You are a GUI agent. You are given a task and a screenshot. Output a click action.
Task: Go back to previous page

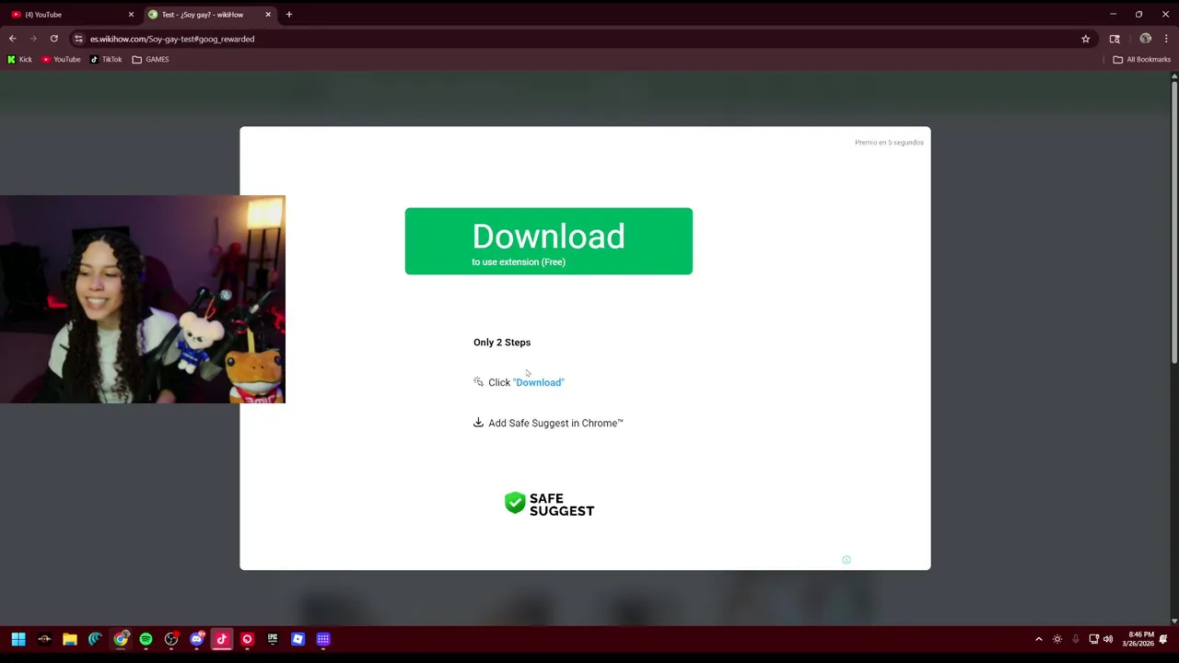(13, 39)
